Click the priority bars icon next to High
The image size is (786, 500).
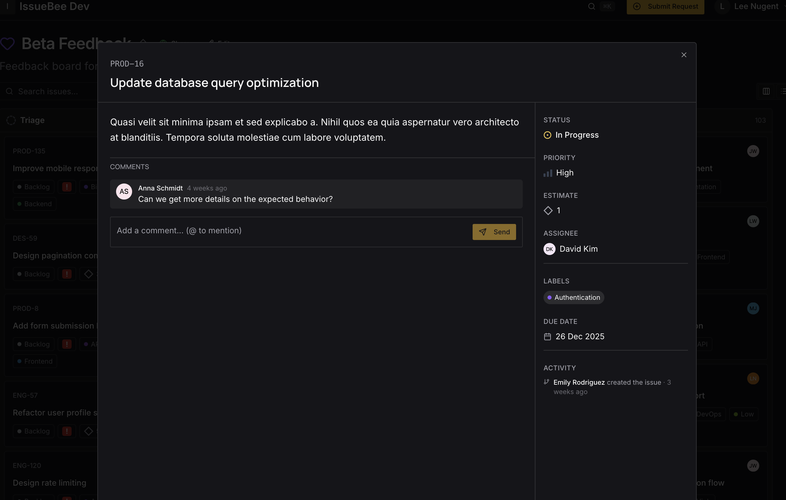(x=548, y=173)
